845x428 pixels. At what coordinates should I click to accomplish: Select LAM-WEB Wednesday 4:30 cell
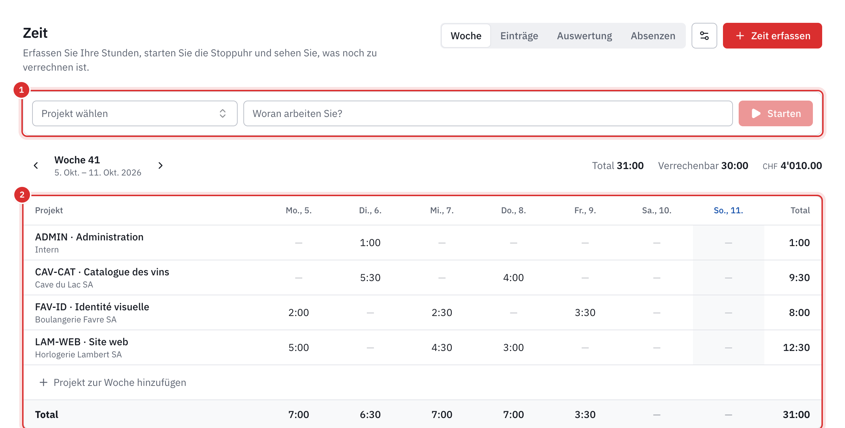pyautogui.click(x=442, y=347)
